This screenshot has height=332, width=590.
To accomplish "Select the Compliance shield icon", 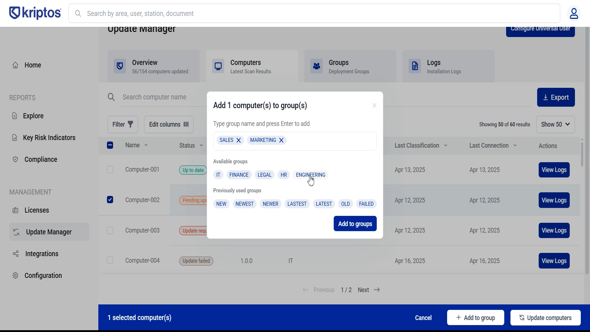I will coord(15,159).
